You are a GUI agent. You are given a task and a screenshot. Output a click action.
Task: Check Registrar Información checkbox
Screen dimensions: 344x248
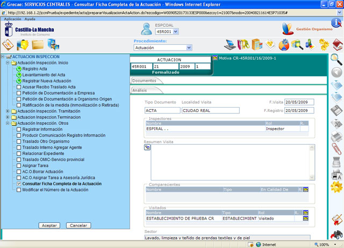19,130
